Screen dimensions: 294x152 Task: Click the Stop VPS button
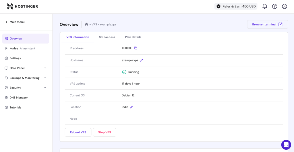tap(105, 132)
